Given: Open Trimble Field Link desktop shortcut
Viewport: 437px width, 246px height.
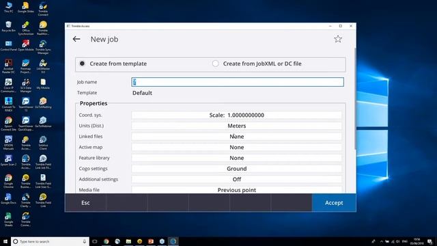Looking at the screenshot, I should coord(43,200).
